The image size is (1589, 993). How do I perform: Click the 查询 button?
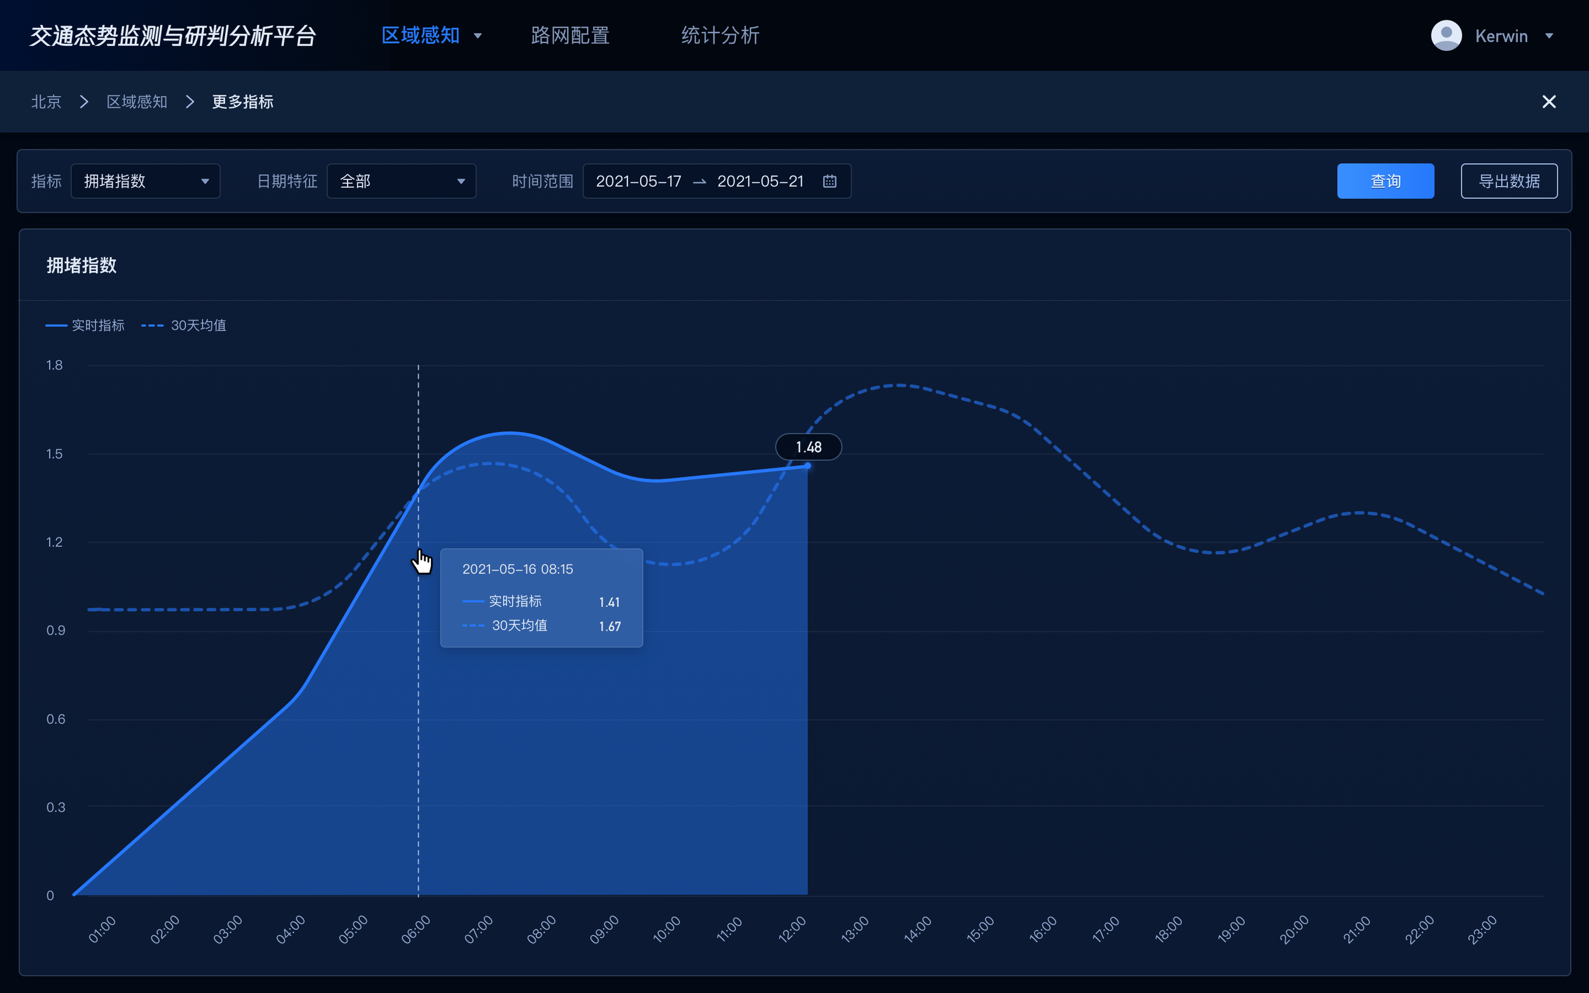[x=1385, y=181]
